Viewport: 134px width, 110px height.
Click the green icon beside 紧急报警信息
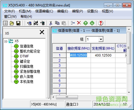[x=16, y=71]
